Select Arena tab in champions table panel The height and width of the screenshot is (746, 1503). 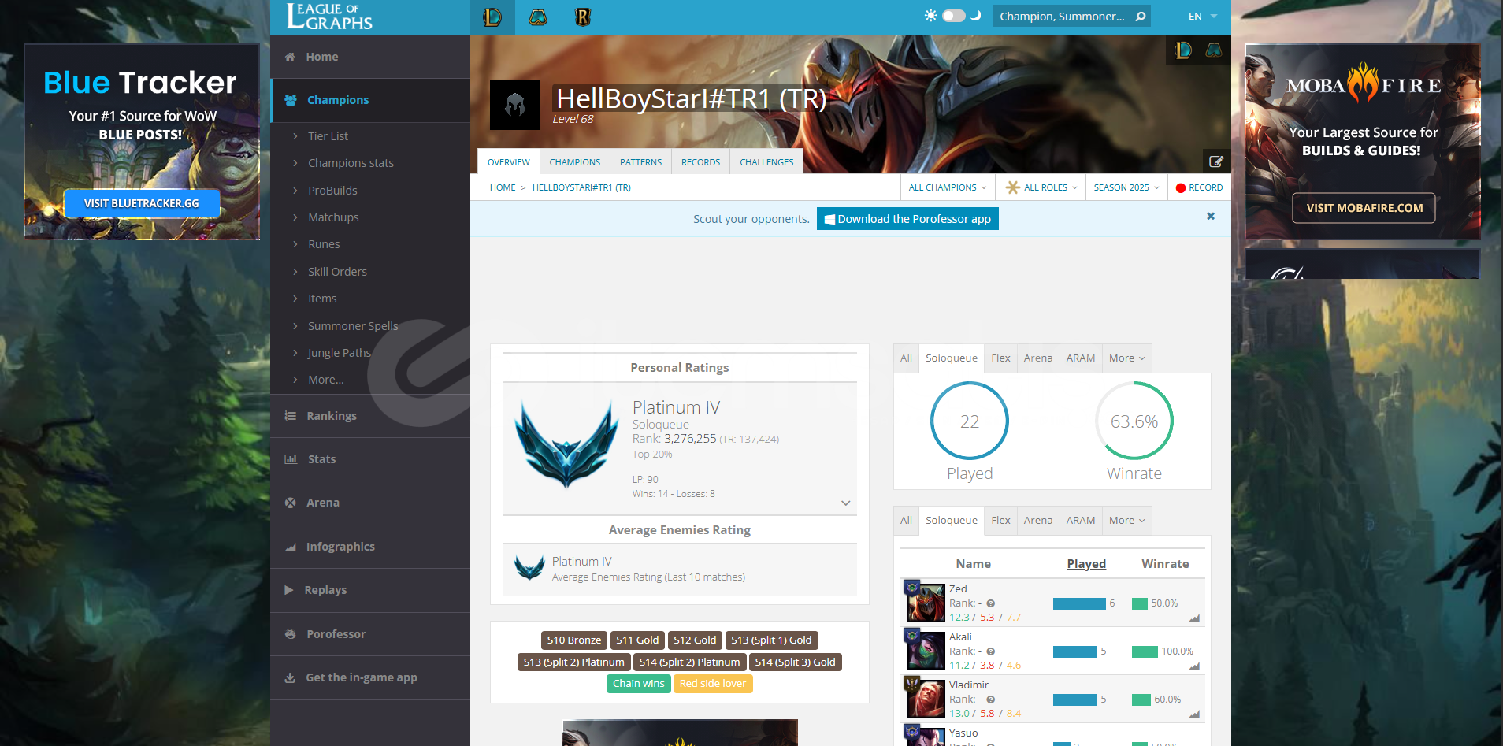(1037, 520)
